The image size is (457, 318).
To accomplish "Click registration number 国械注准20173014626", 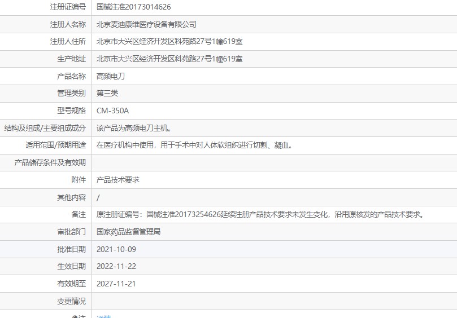I will 133,7.
